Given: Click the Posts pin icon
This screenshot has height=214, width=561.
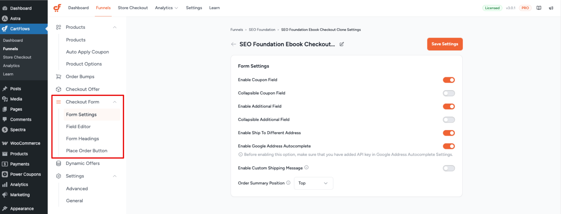Looking at the screenshot, I should pos(5,89).
